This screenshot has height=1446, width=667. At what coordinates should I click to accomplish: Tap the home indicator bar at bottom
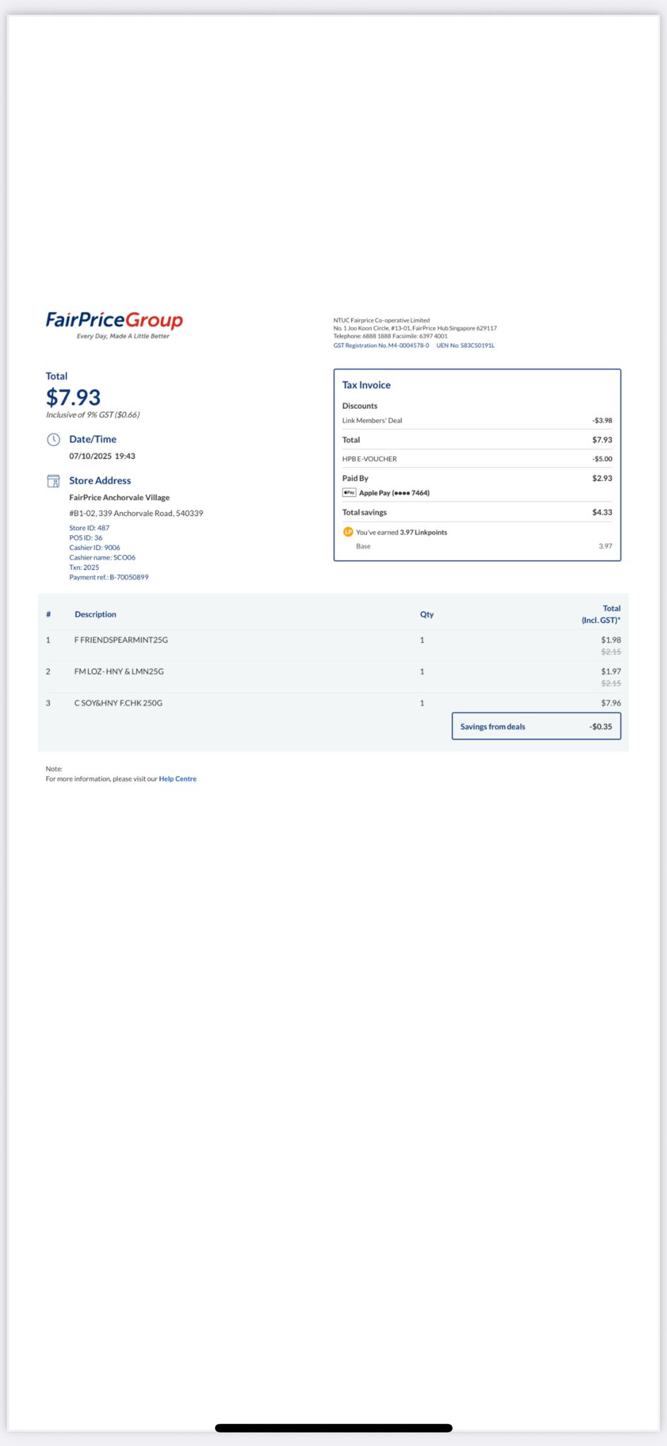tap(333, 1428)
